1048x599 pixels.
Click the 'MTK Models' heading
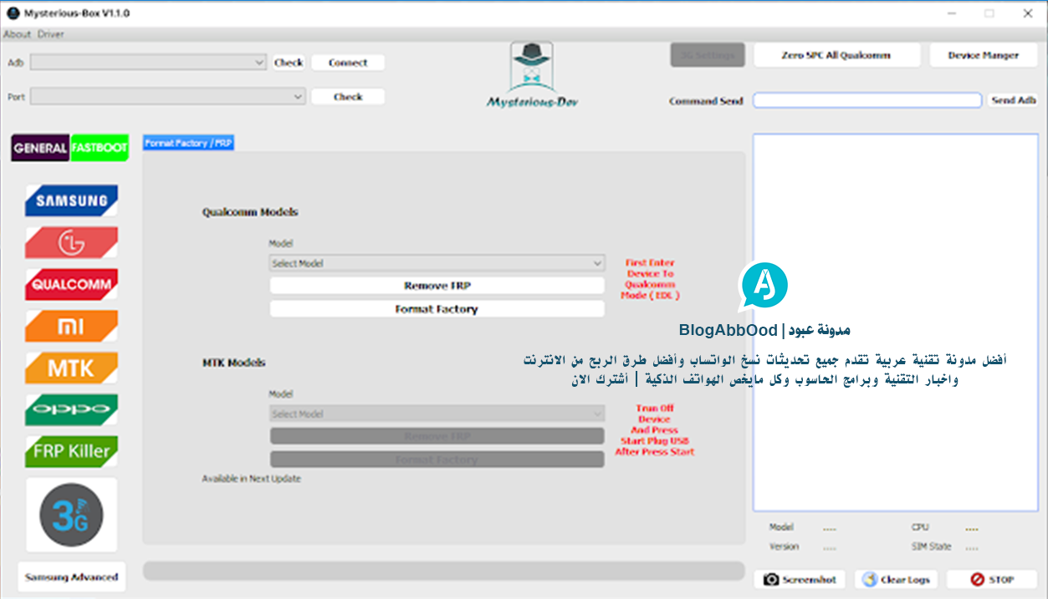[x=233, y=363]
